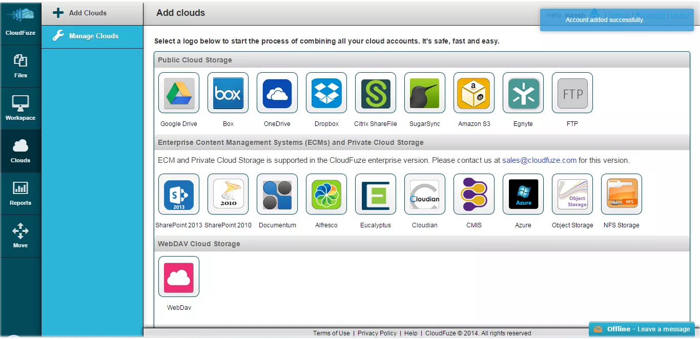The height and width of the screenshot is (339, 700).
Task: Choose SharePoint 2010 icon
Action: (228, 194)
